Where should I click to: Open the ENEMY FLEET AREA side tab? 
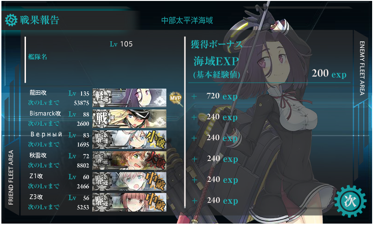[362, 68]
